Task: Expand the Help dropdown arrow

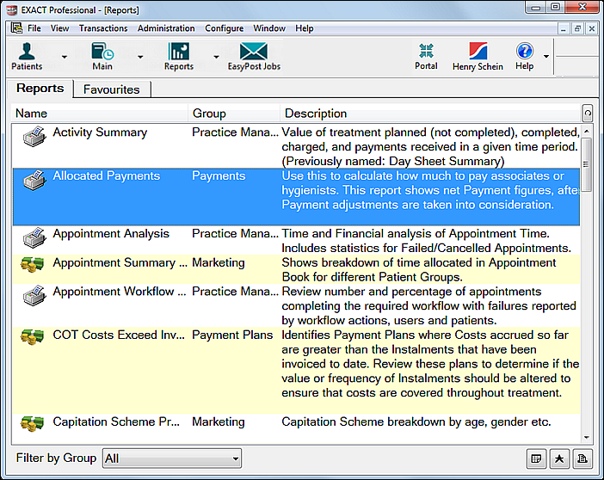Action: coord(546,57)
